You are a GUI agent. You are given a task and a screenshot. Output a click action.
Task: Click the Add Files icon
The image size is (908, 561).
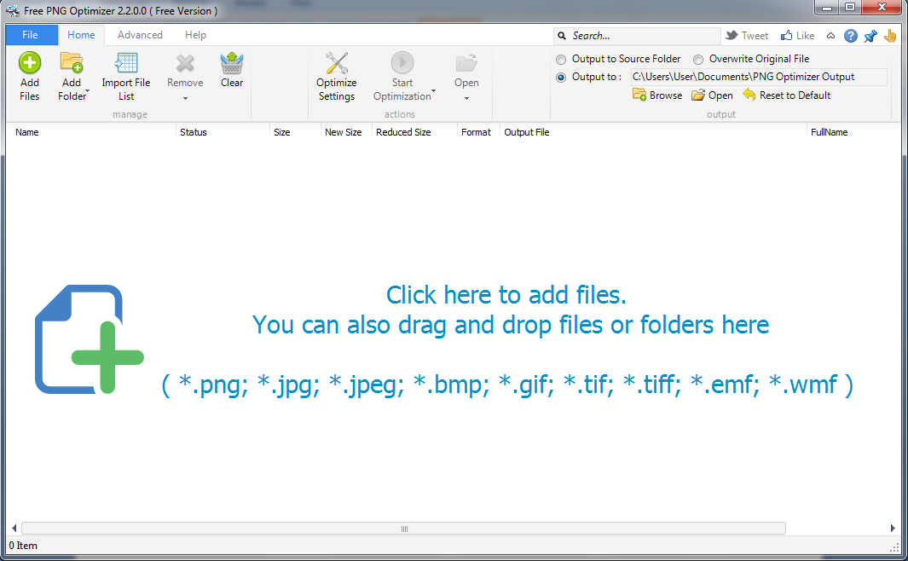[30, 63]
